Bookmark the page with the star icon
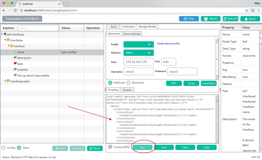 pyautogui.click(x=247, y=10)
